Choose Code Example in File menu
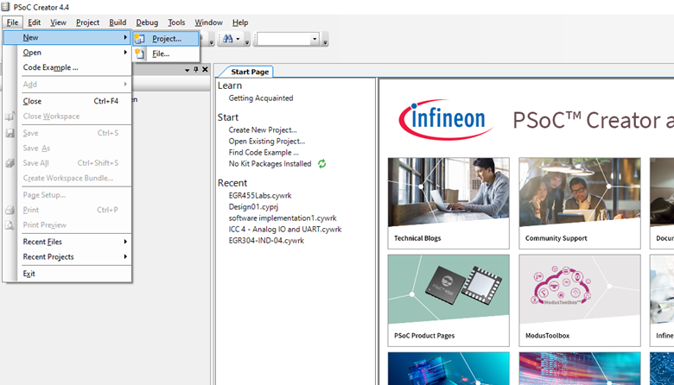 point(67,67)
